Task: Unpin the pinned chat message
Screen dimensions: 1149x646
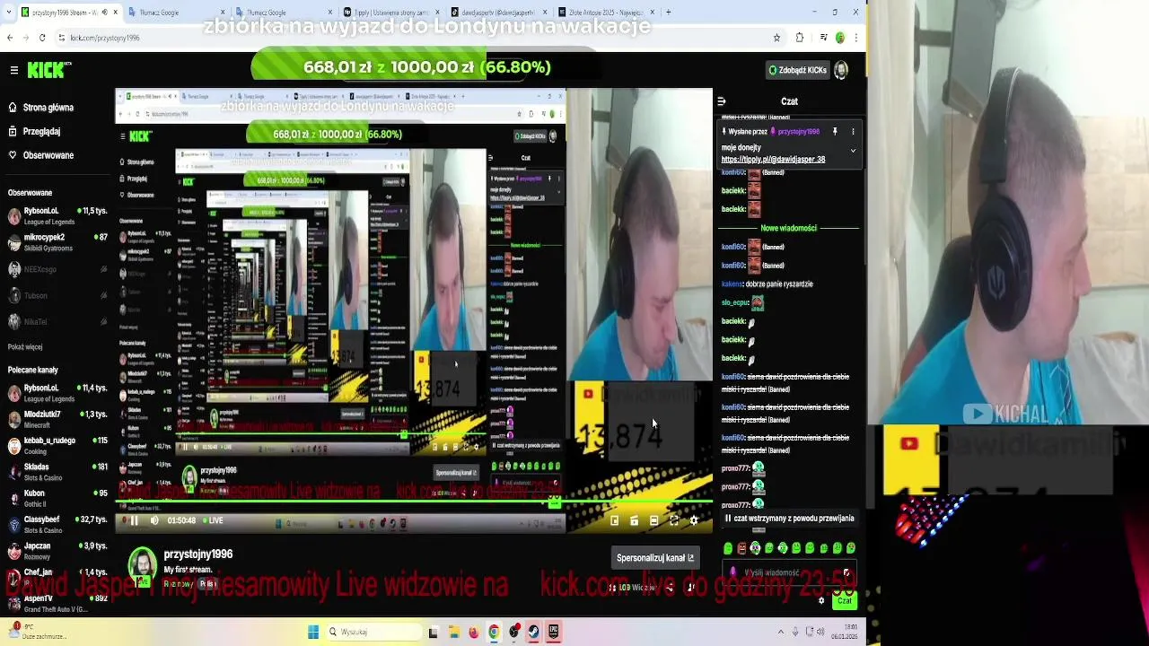Action: pyautogui.click(x=835, y=132)
